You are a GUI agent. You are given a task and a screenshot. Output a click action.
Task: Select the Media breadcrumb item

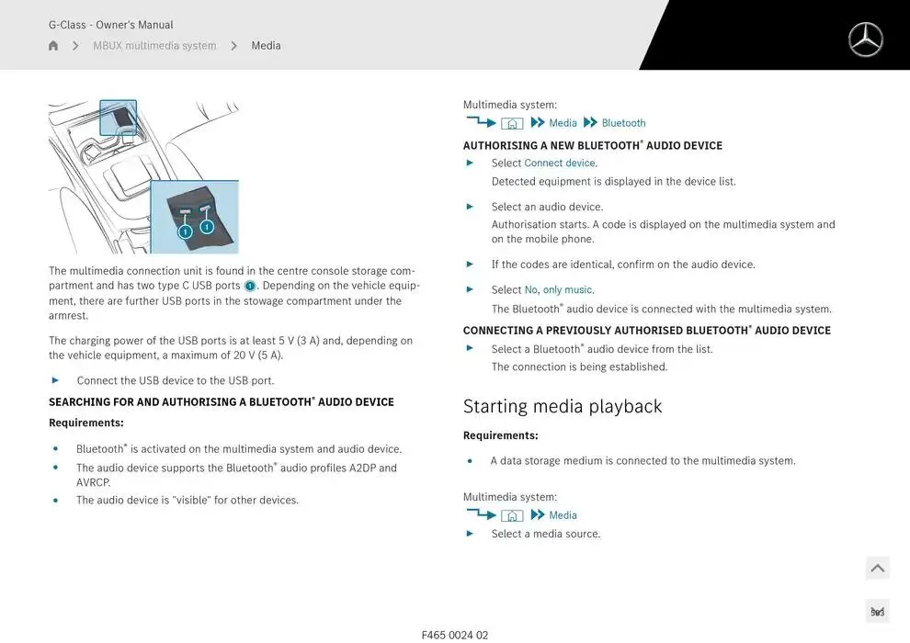[x=266, y=46]
